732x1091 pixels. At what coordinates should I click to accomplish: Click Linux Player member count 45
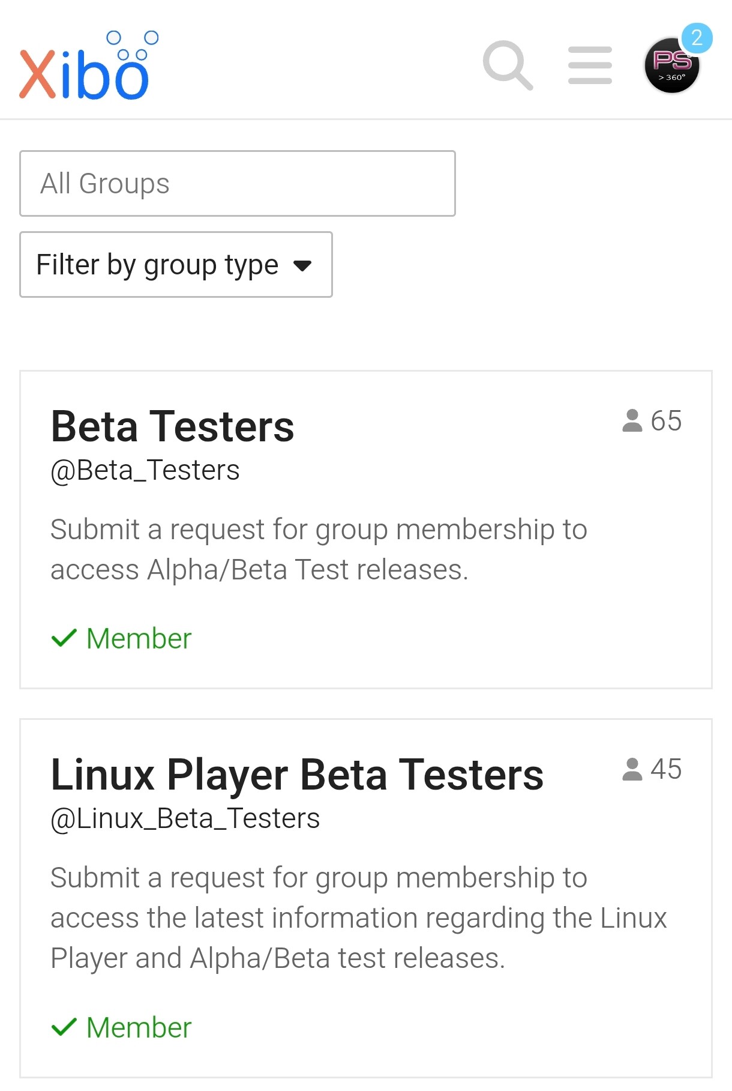point(666,769)
